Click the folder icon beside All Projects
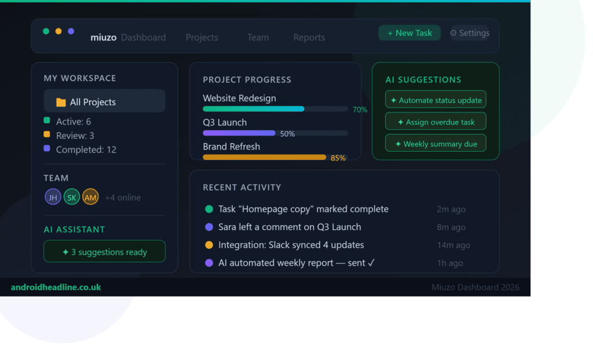The width and height of the screenshot is (593, 351). click(x=61, y=102)
